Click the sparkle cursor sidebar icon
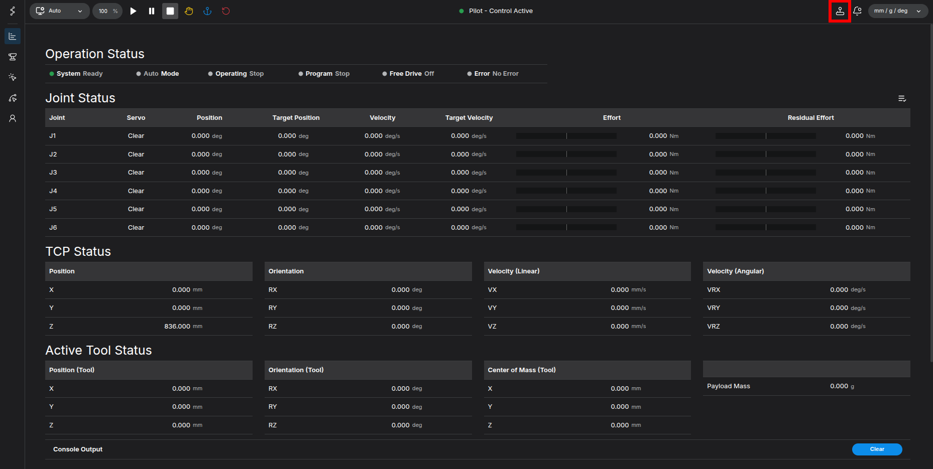 pyautogui.click(x=13, y=77)
